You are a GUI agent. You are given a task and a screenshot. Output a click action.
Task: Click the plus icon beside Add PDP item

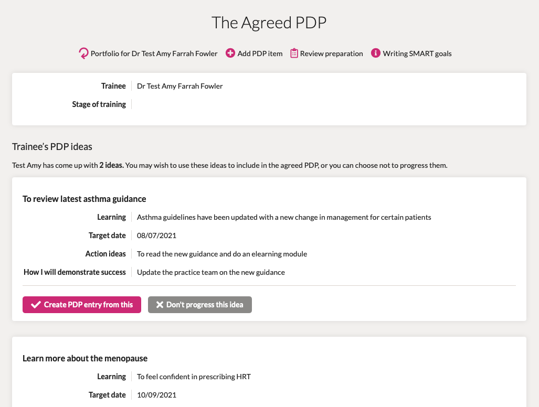230,53
